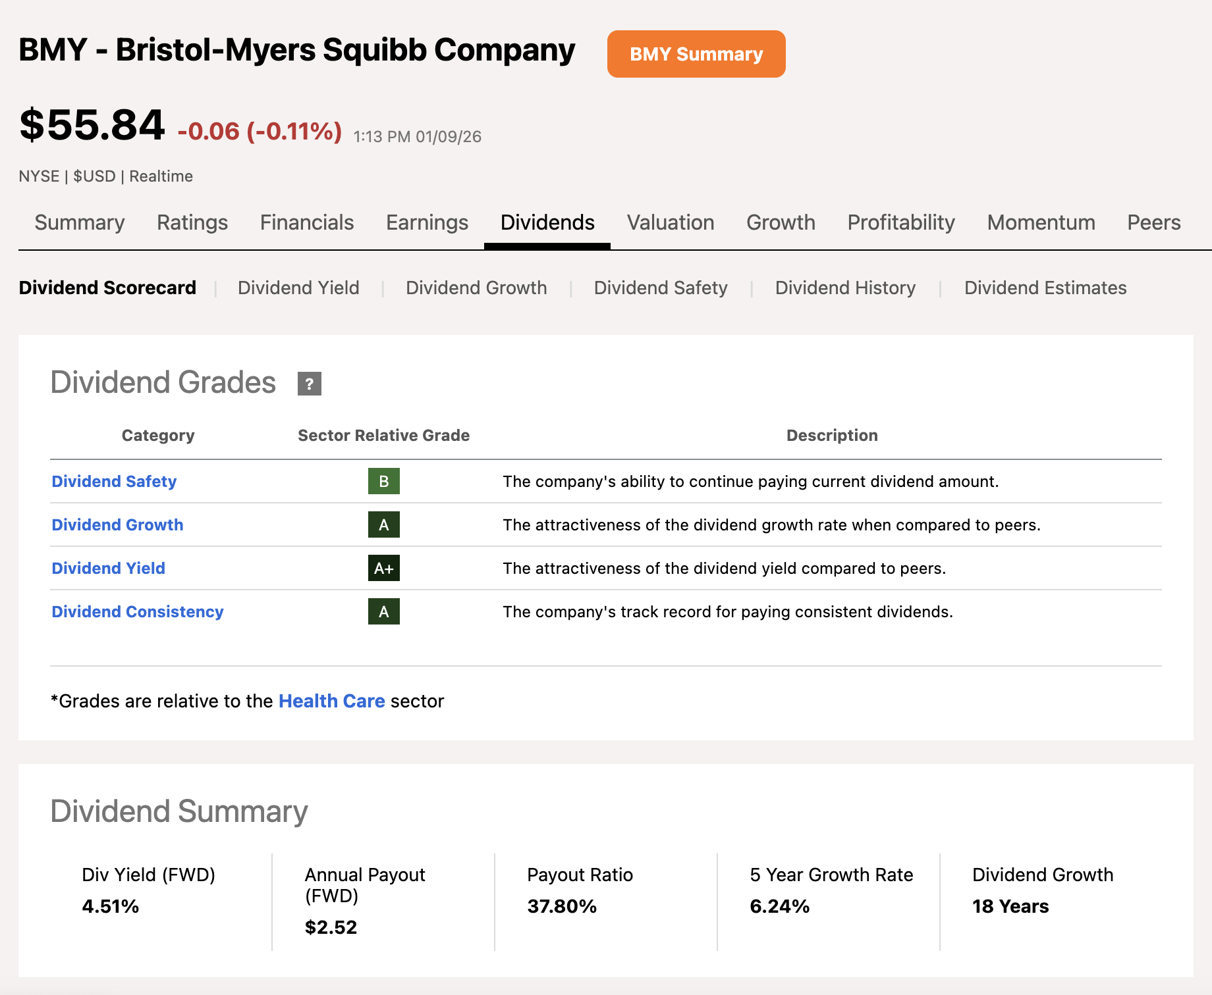Click the Dividend Grades help question mark icon

[309, 384]
